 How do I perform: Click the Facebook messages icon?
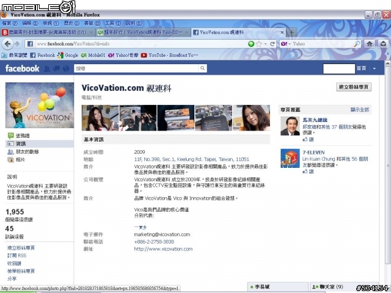pyautogui.click(x=57, y=68)
